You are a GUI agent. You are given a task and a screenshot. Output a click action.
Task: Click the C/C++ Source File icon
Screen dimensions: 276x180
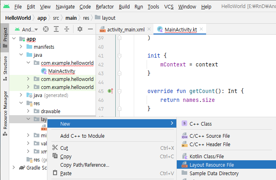click(184, 136)
